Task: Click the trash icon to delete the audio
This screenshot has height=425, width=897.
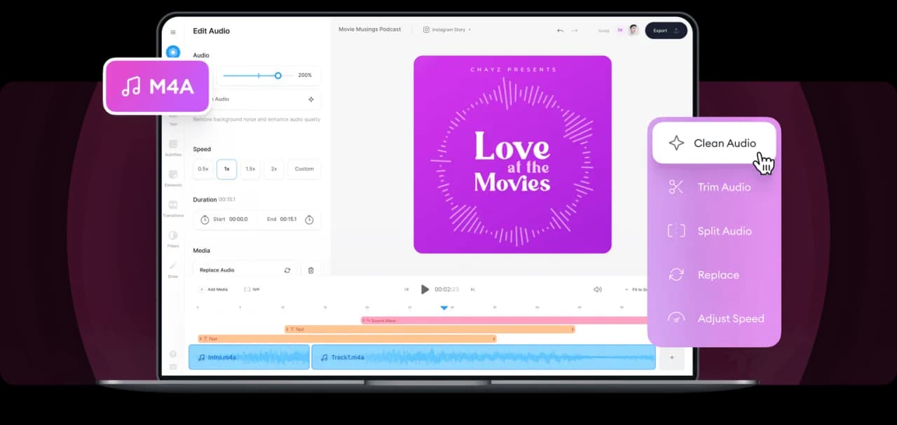Action: coord(310,270)
